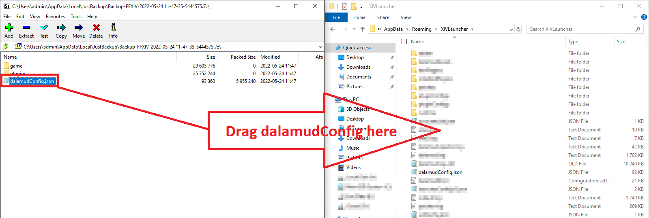Screen dimensions: 649x218
Task: Click the Explorer quick access toolbar properties icon
Action: [344, 6]
